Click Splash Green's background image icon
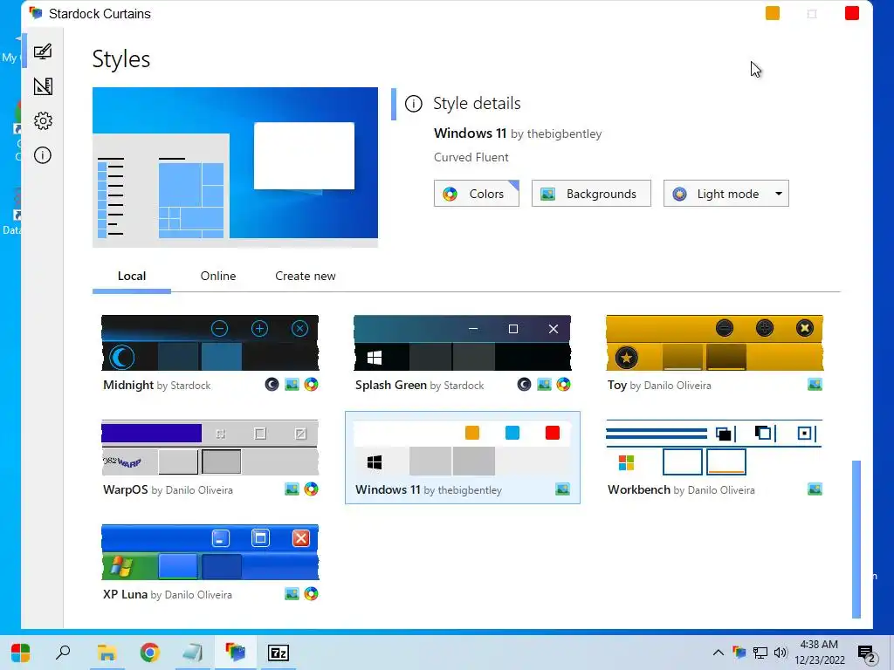 545,385
